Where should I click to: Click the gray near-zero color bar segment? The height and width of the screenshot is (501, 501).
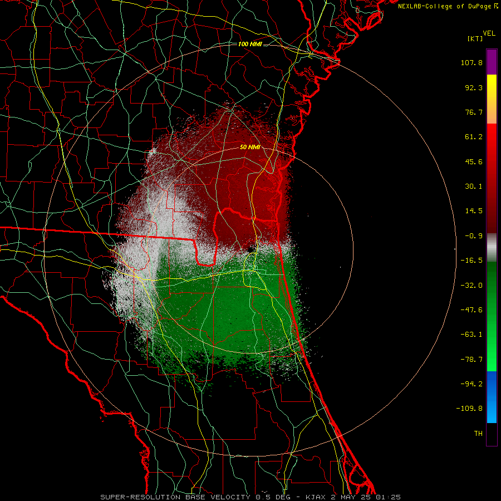492,248
